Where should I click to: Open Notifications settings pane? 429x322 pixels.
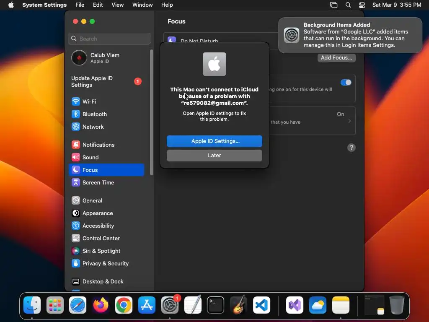tap(106, 145)
